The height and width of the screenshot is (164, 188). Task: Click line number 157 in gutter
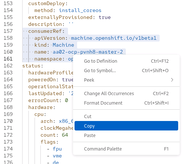point(8,31)
